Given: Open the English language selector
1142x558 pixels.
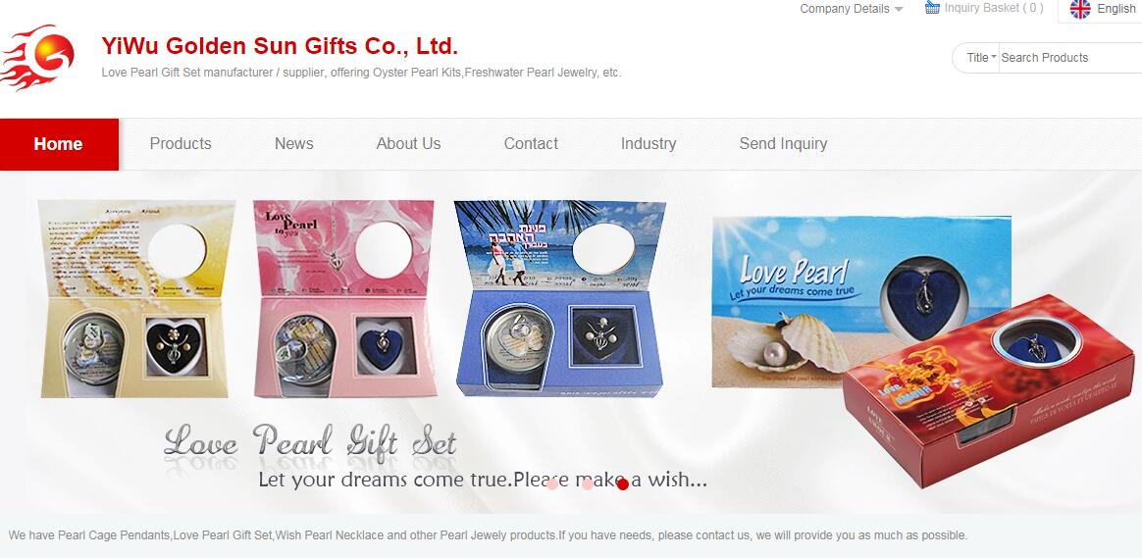Looking at the screenshot, I should point(1116,9).
